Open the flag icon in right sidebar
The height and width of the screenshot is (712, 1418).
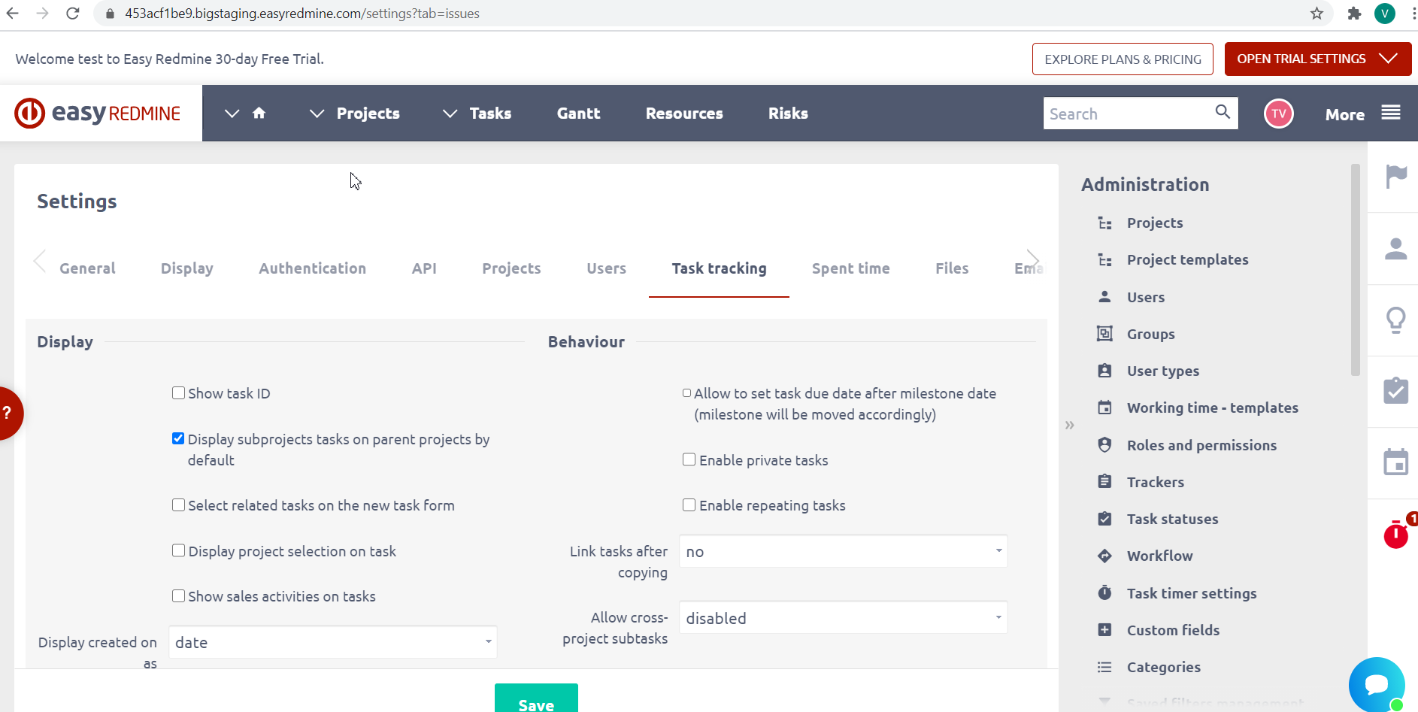1395,177
